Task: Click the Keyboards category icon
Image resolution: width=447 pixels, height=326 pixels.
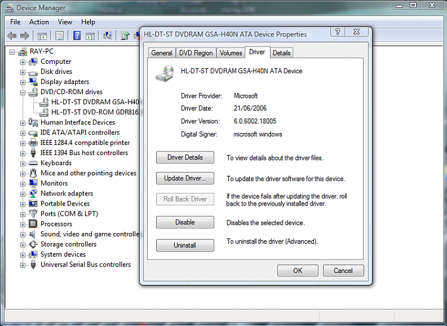Action: (x=33, y=163)
